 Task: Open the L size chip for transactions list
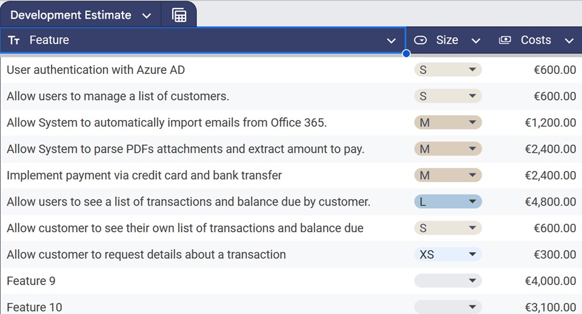point(447,202)
